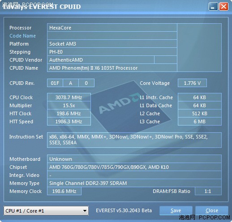The image size is (232, 222).
Task: Click the 01F CPUID revision cell
Action: click(x=55, y=83)
